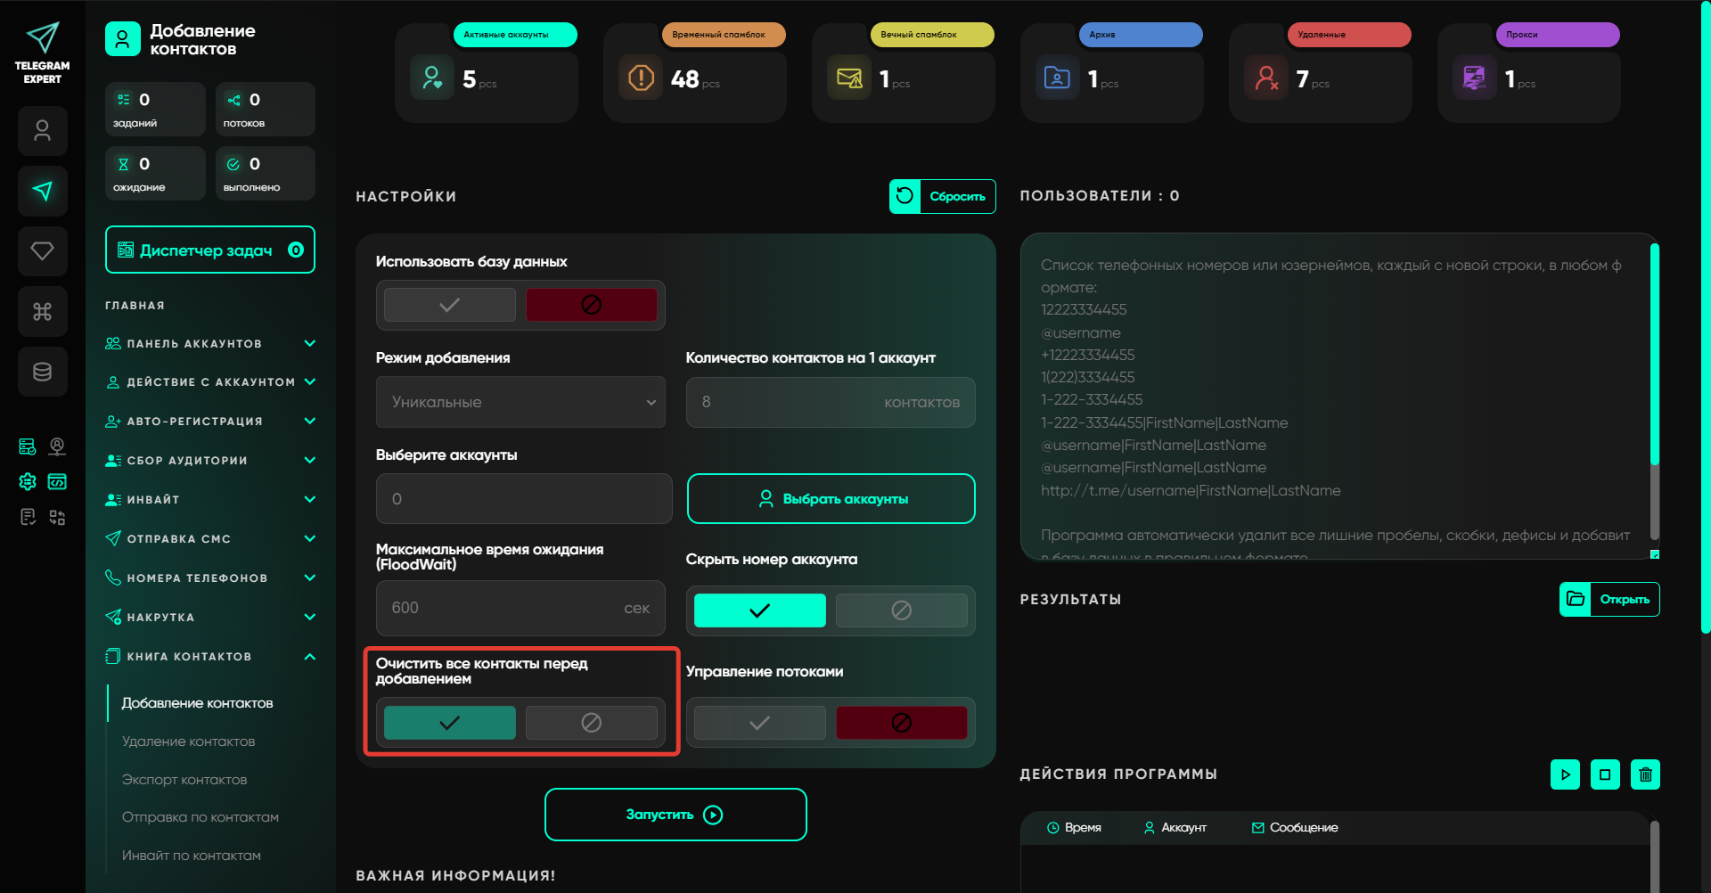Disable hide account number option
The image size is (1711, 893).
(901, 610)
